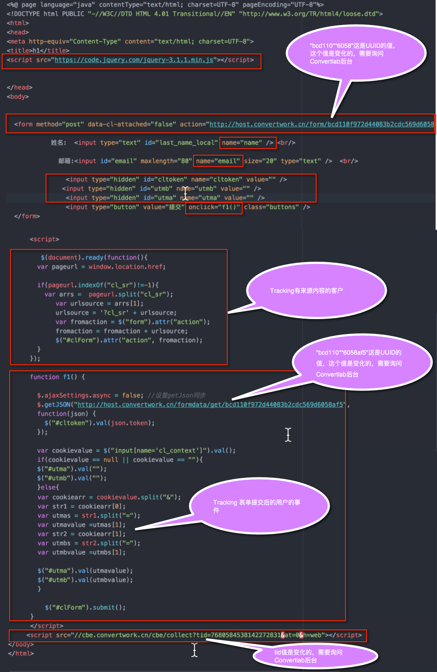The image size is (437, 672).
Task: Click the "tid值是变化的" callout bubble
Action: [x=314, y=656]
